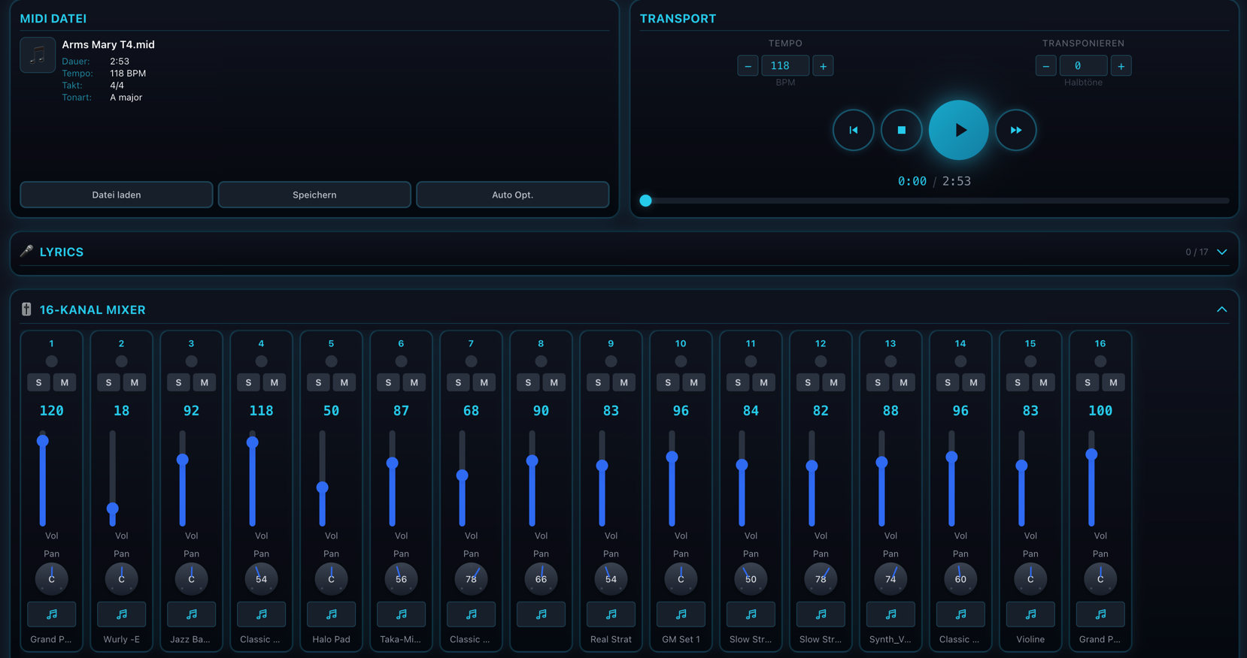Open instrument picker for channel 5 Halo Pad

point(331,614)
